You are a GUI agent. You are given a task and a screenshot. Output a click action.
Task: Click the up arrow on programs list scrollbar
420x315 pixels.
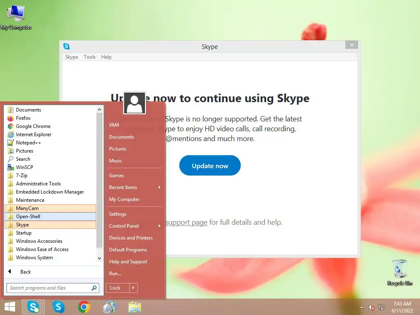click(x=99, y=110)
